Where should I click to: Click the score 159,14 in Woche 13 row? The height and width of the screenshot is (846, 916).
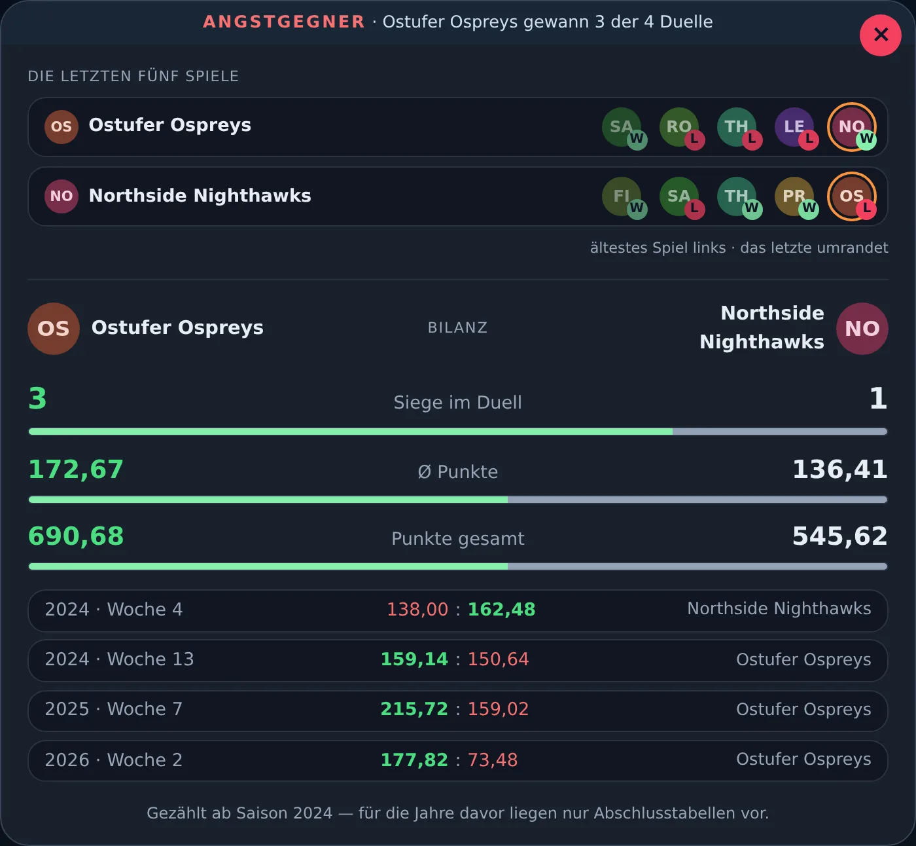point(415,659)
